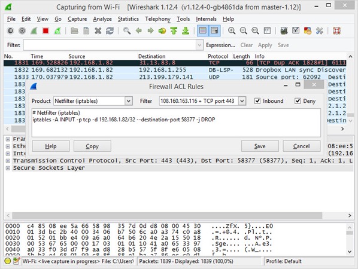The width and height of the screenshot is (358, 269).
Task: Zoom out toolbar icon
Action: pyautogui.click(x=244, y=30)
